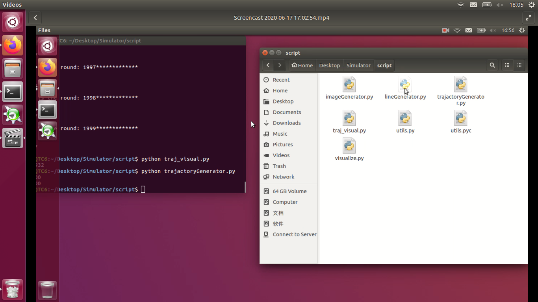Viewport: 538px width, 302px height.
Task: Open the system gear menu beside 18:05
Action: click(531, 5)
